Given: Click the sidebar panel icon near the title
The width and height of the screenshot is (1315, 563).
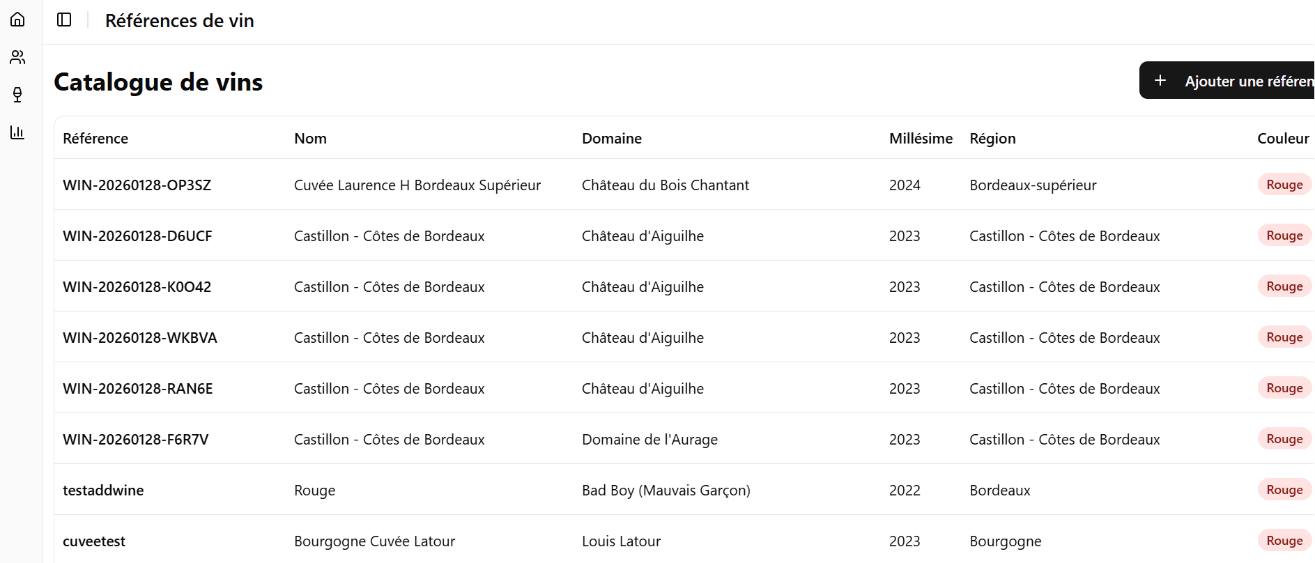Looking at the screenshot, I should [x=63, y=20].
